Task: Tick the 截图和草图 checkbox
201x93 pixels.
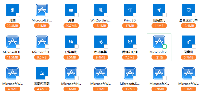Action: pos(47,78)
